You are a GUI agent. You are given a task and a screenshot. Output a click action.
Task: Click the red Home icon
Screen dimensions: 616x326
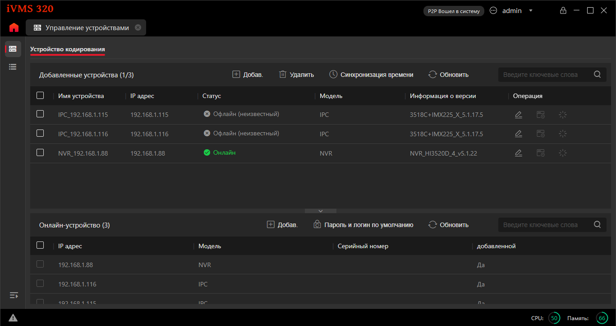click(x=14, y=27)
